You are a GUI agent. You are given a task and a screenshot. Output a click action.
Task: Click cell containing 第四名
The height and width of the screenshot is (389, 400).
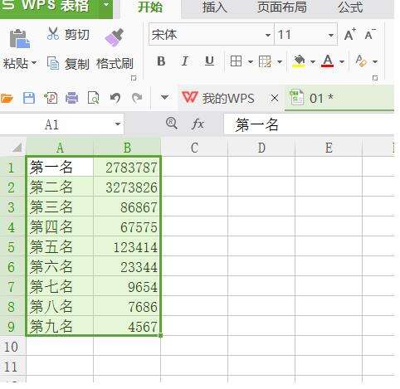pos(60,226)
